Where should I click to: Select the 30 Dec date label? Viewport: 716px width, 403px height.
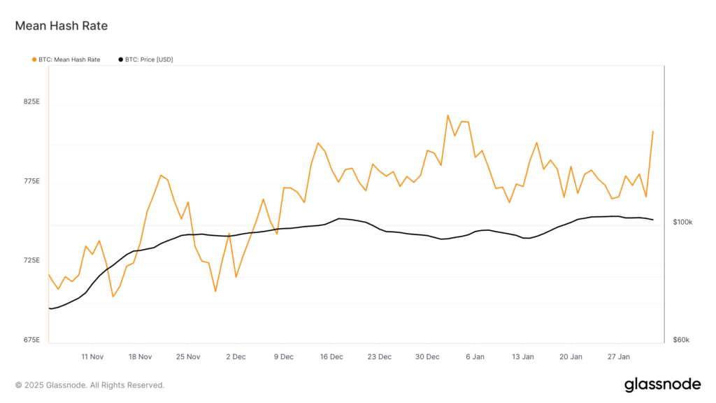[x=427, y=357]
